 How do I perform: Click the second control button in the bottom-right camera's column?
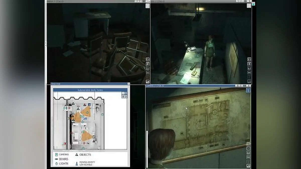tap(248, 148)
